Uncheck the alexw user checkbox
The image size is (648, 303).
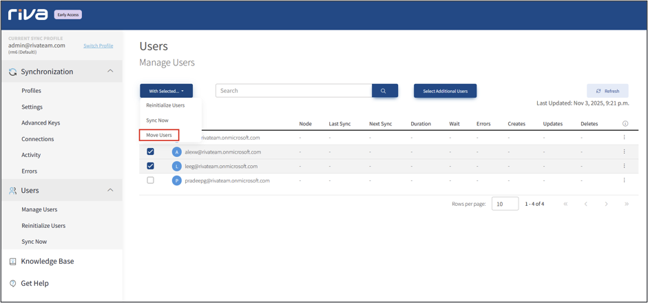[150, 151]
